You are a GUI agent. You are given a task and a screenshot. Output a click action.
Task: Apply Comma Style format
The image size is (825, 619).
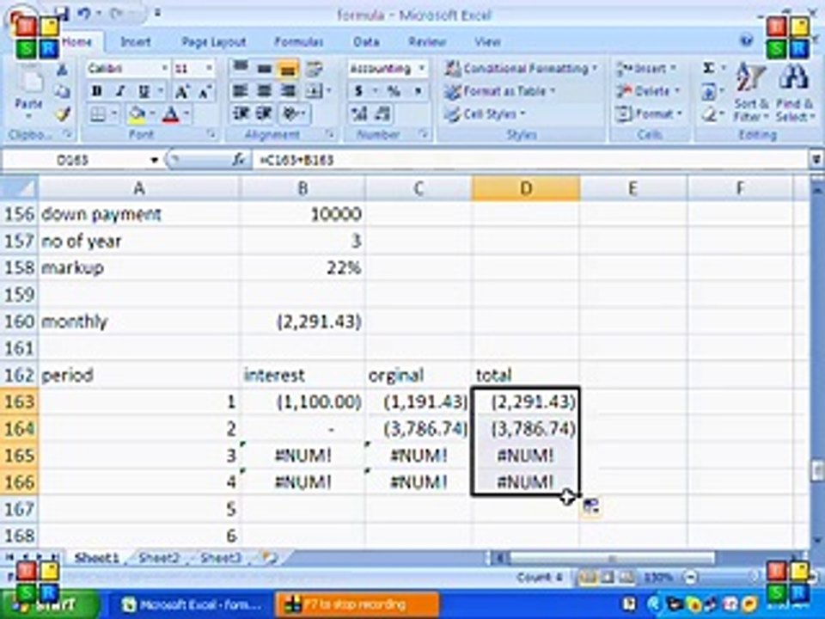click(418, 91)
